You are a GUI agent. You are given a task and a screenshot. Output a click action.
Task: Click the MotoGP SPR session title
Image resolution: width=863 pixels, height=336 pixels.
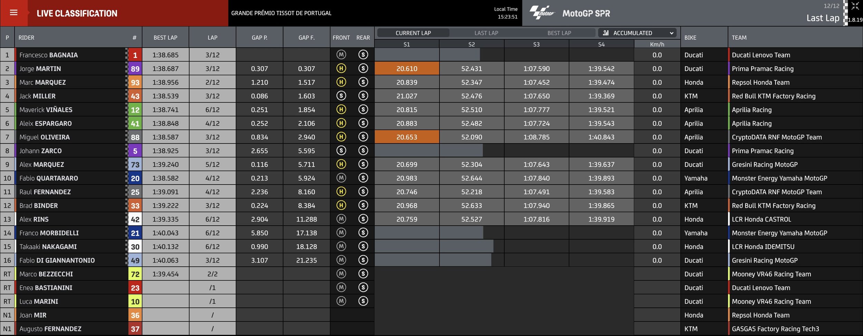click(x=586, y=13)
